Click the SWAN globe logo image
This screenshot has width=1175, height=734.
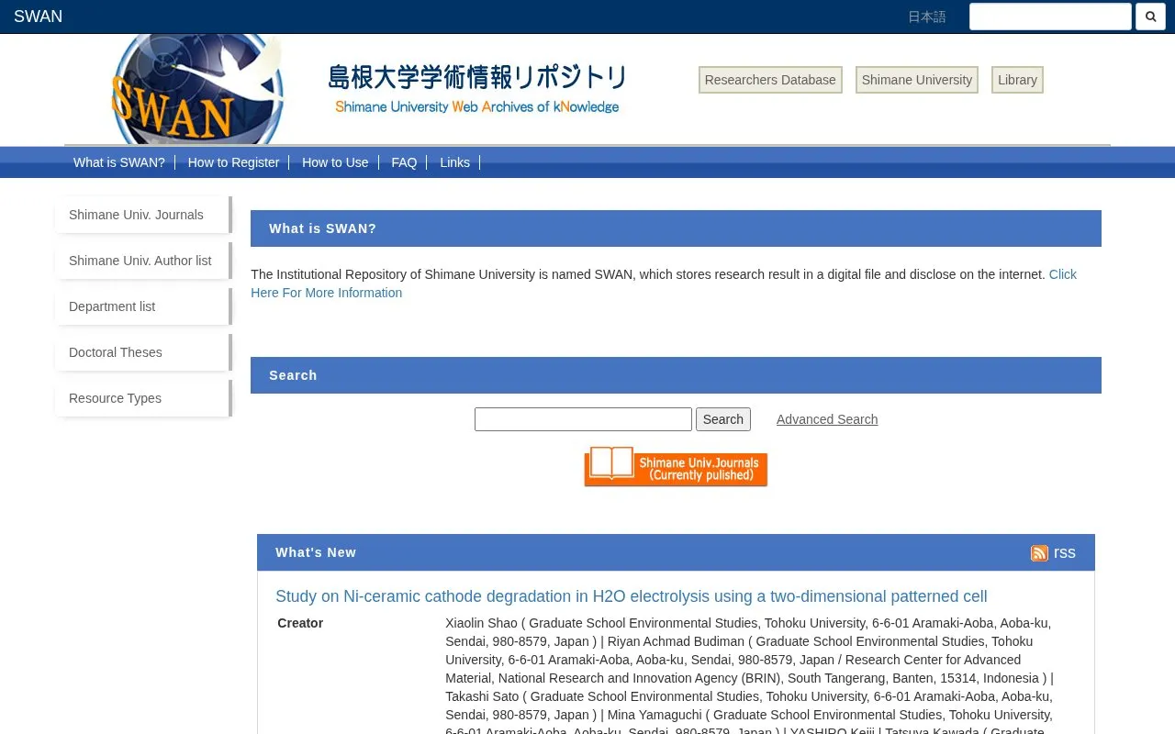(196, 89)
